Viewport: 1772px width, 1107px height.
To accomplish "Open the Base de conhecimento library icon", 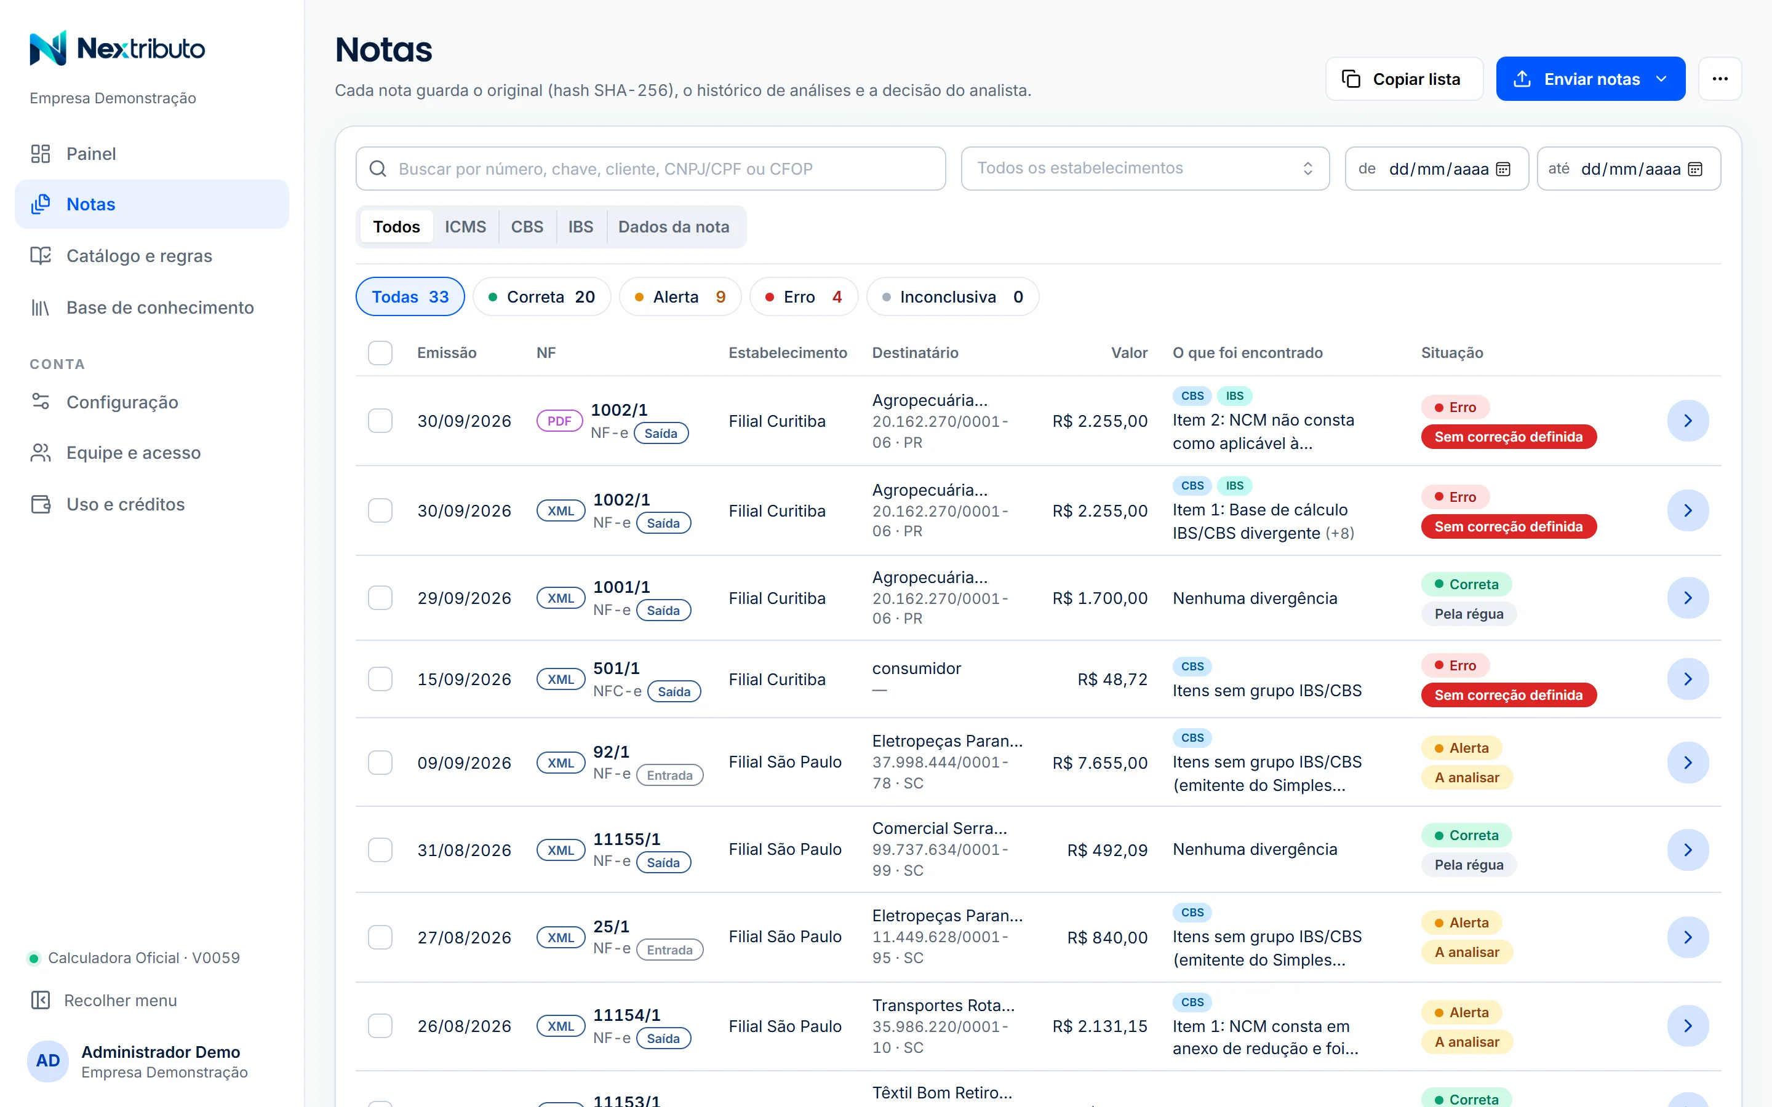I will pos(40,307).
